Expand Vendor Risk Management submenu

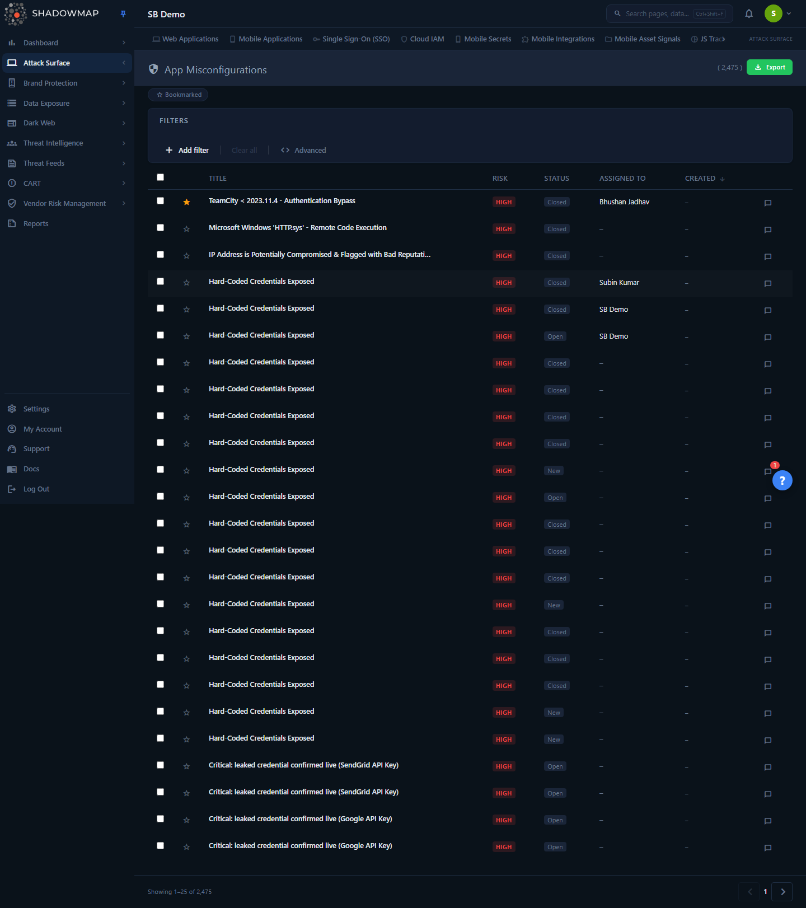click(x=124, y=203)
